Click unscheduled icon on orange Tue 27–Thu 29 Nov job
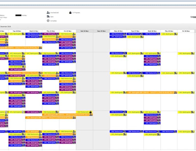The width and height of the screenshot is (196, 151). click(x=176, y=92)
